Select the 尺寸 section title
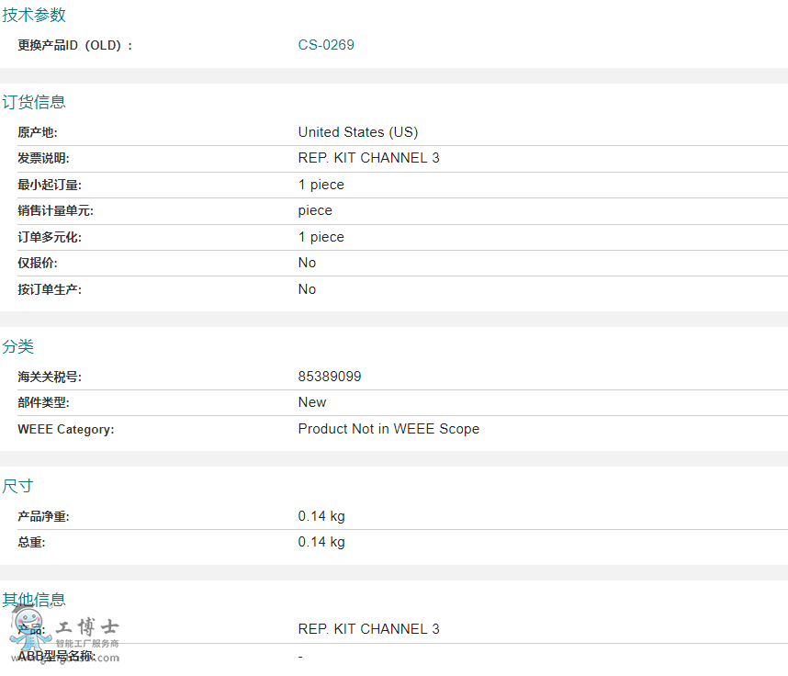Image resolution: width=788 pixels, height=676 pixels. pyautogui.click(x=18, y=486)
